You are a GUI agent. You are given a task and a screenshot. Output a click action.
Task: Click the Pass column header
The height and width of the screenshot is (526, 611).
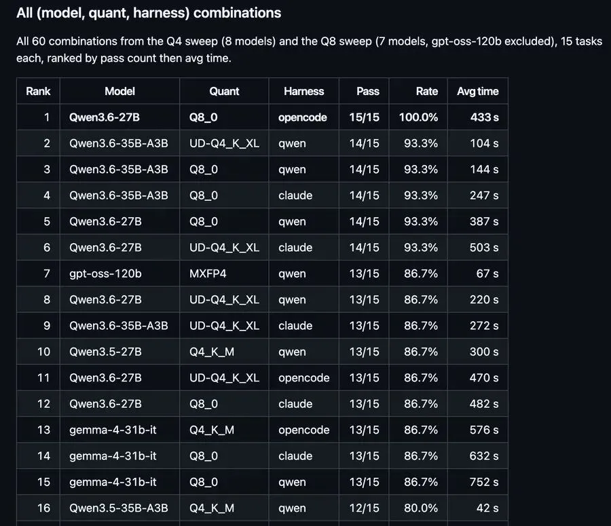coord(364,91)
